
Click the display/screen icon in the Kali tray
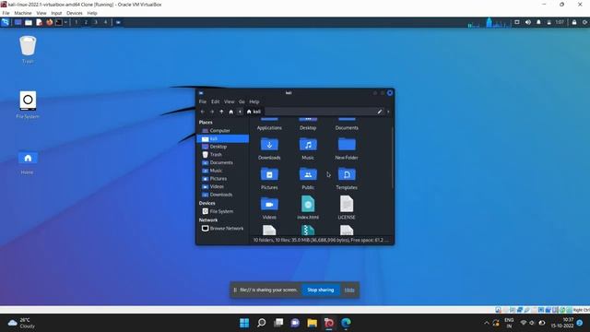(517, 22)
